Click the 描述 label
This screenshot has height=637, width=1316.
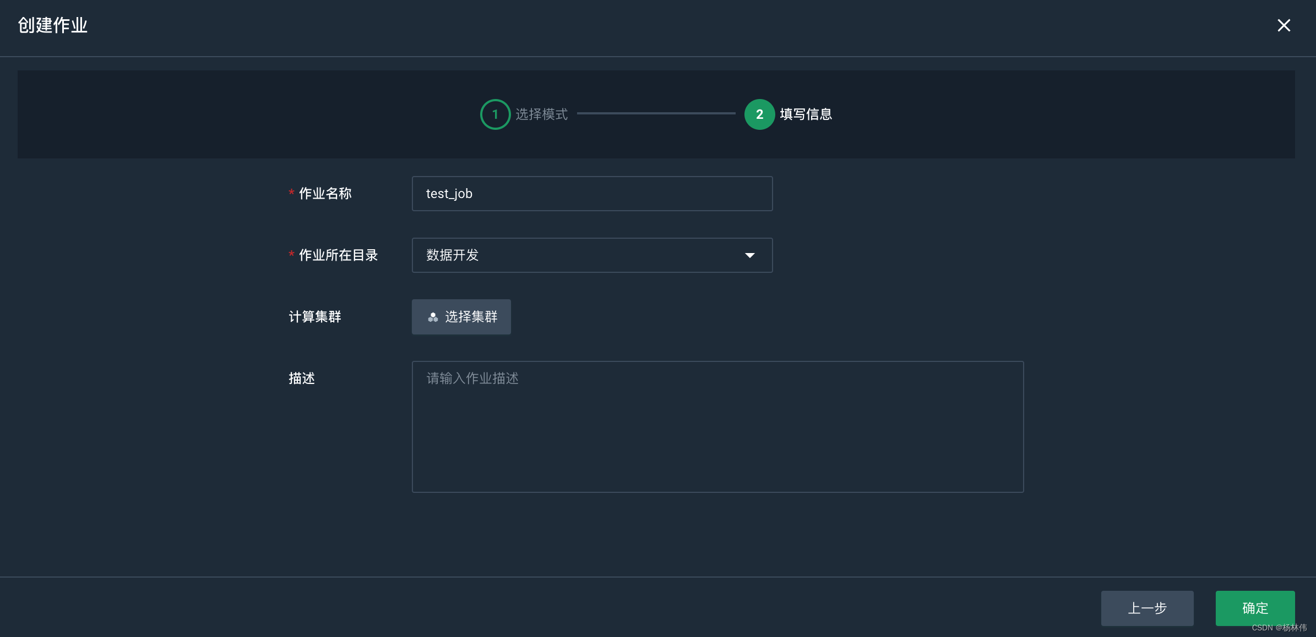[302, 378]
